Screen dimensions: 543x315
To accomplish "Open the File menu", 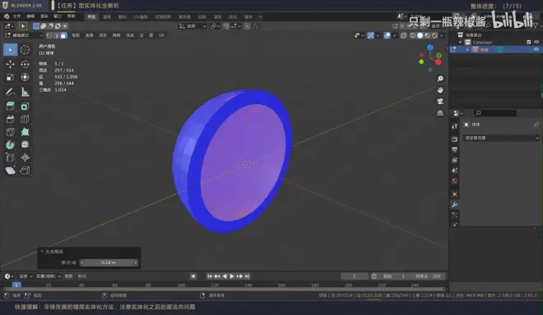I will click(17, 16).
